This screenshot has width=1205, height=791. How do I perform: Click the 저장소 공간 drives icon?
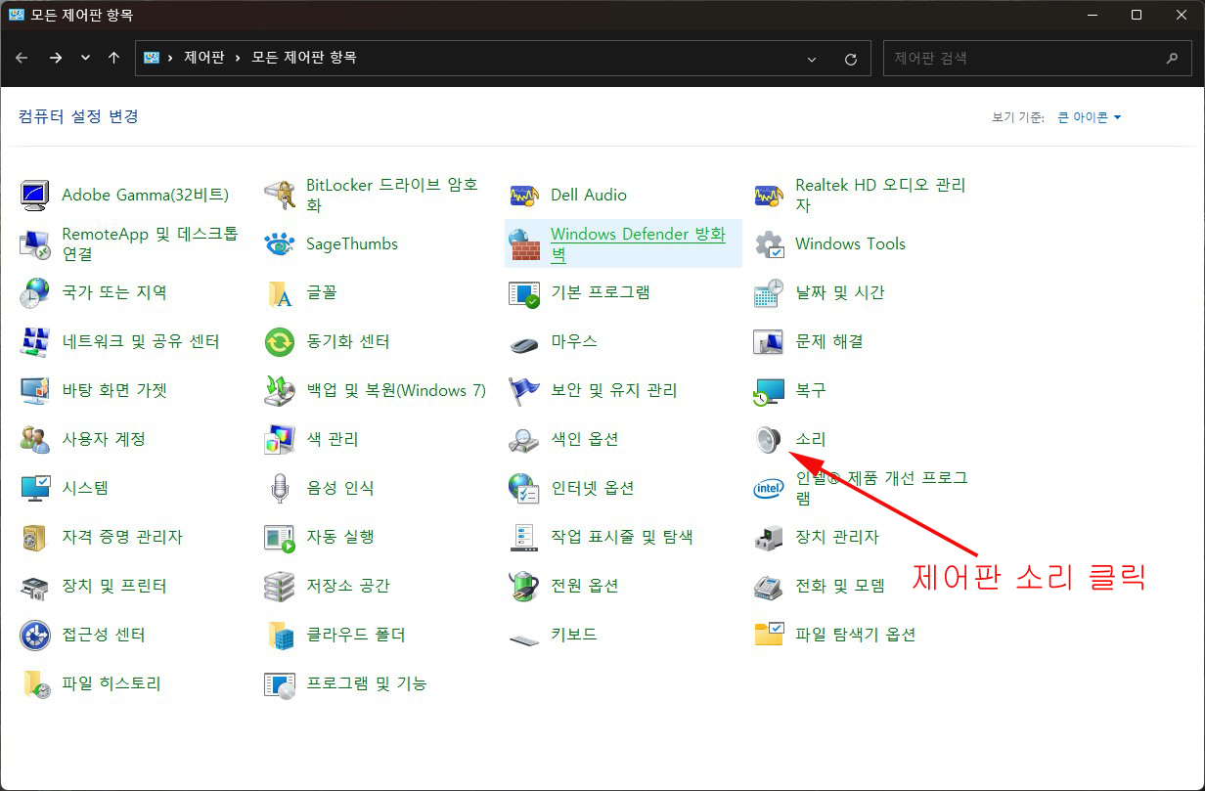[x=280, y=586]
